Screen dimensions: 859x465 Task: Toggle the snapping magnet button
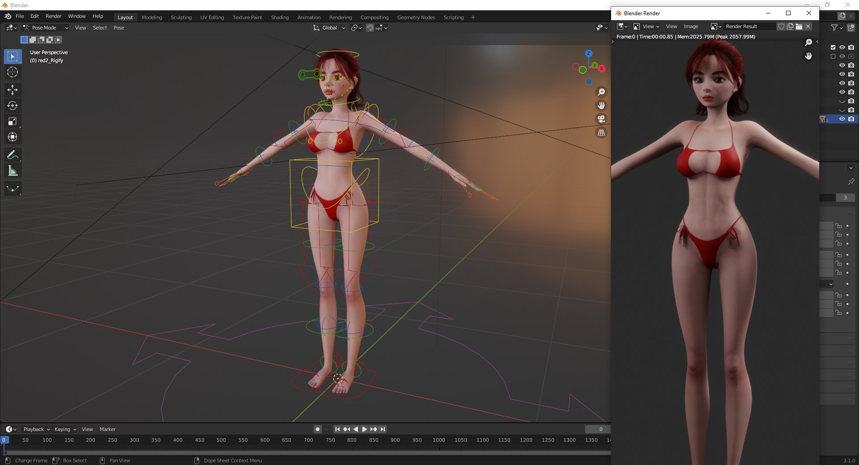370,28
